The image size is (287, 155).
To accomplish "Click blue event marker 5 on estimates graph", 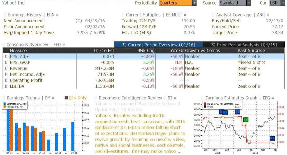I will (x=225, y=113).
